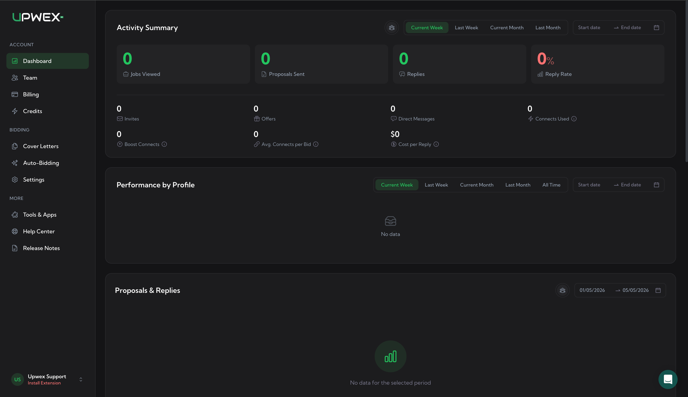
Task: Click the Tools & Apps puzzle icon
Action: point(15,215)
